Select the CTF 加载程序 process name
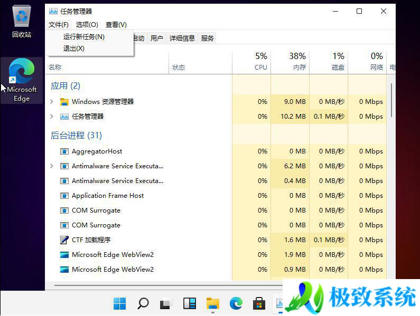Screen dimensions: 420x316 tap(91, 240)
